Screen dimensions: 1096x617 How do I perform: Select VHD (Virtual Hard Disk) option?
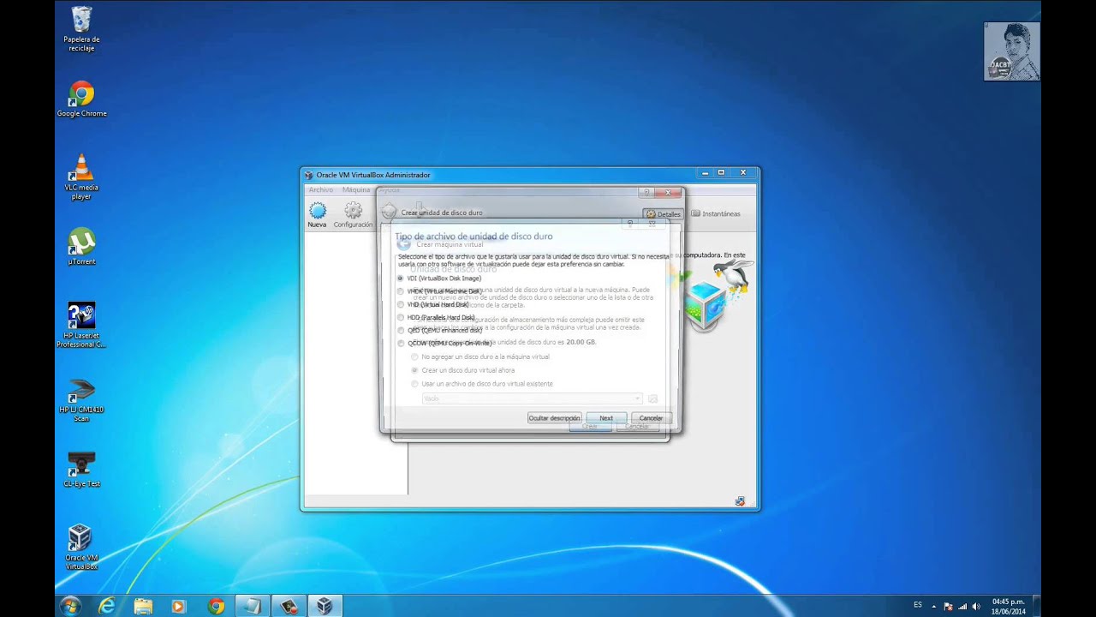pyautogui.click(x=433, y=304)
